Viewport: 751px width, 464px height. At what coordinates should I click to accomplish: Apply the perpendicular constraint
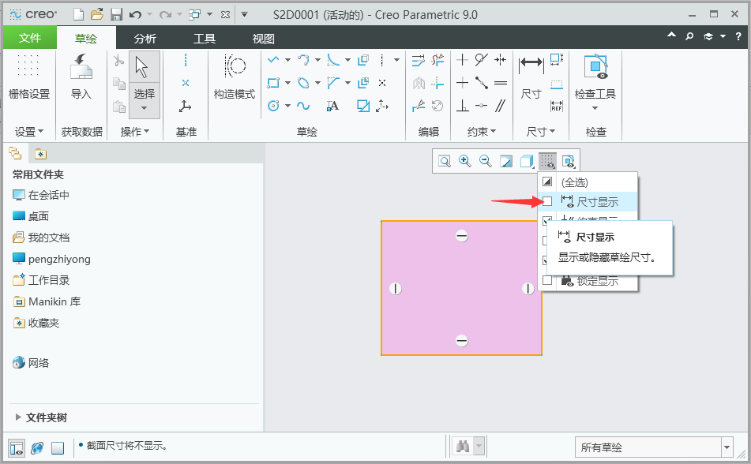462,106
